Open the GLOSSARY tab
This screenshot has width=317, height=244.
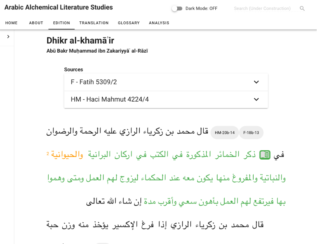[129, 23]
